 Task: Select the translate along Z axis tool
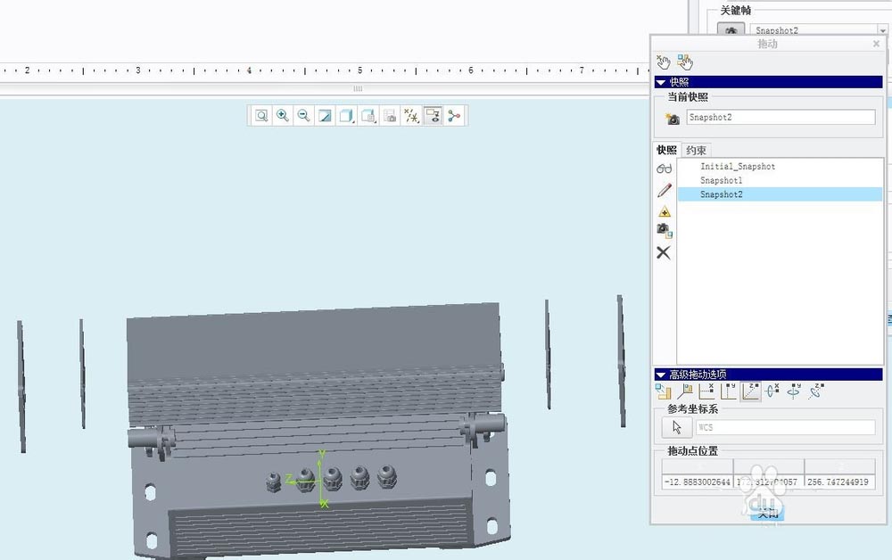(x=749, y=391)
